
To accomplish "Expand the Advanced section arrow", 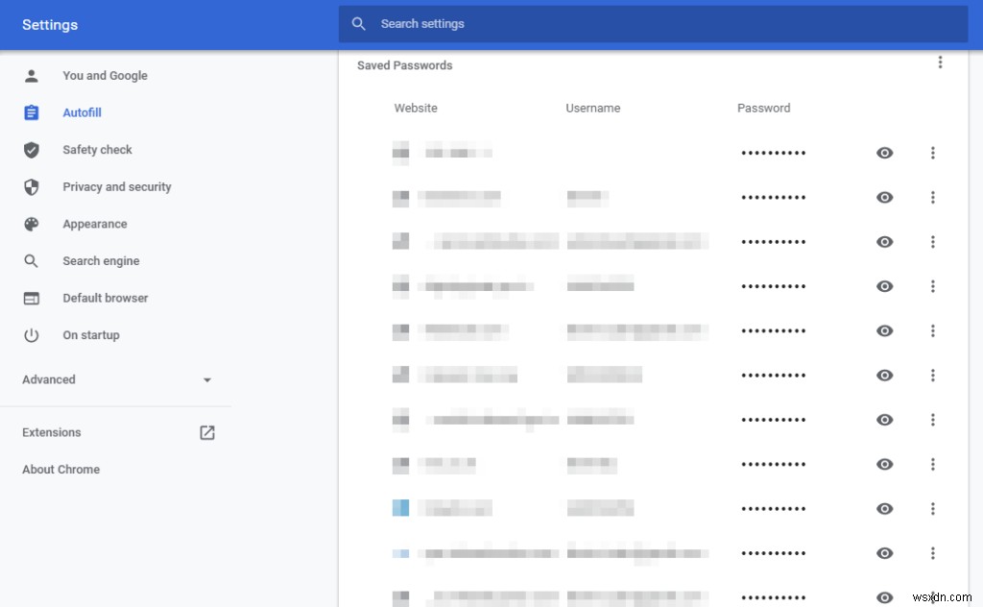I will point(207,380).
